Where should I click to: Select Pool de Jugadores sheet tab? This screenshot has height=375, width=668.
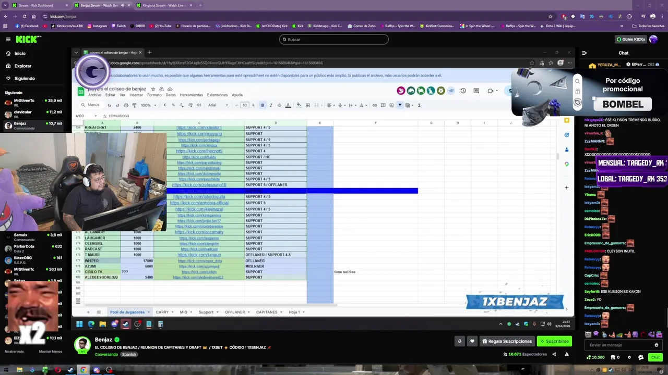click(127, 312)
